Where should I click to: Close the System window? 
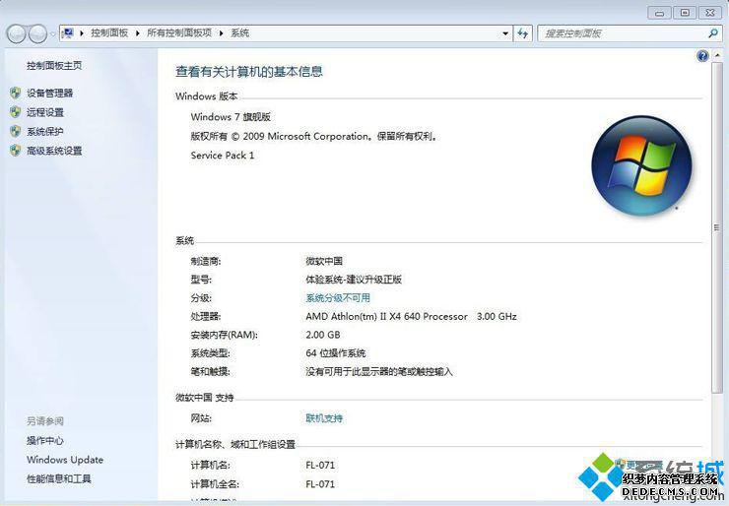[x=710, y=13]
